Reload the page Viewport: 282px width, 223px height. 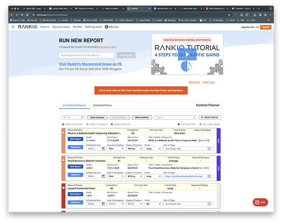[x=22, y=15]
